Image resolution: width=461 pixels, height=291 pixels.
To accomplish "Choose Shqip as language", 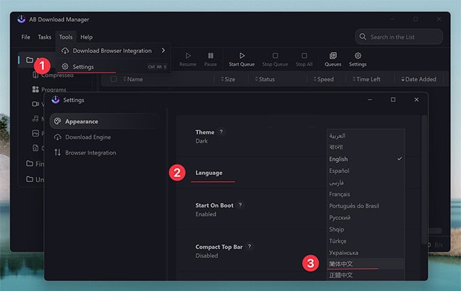I will click(x=365, y=229).
